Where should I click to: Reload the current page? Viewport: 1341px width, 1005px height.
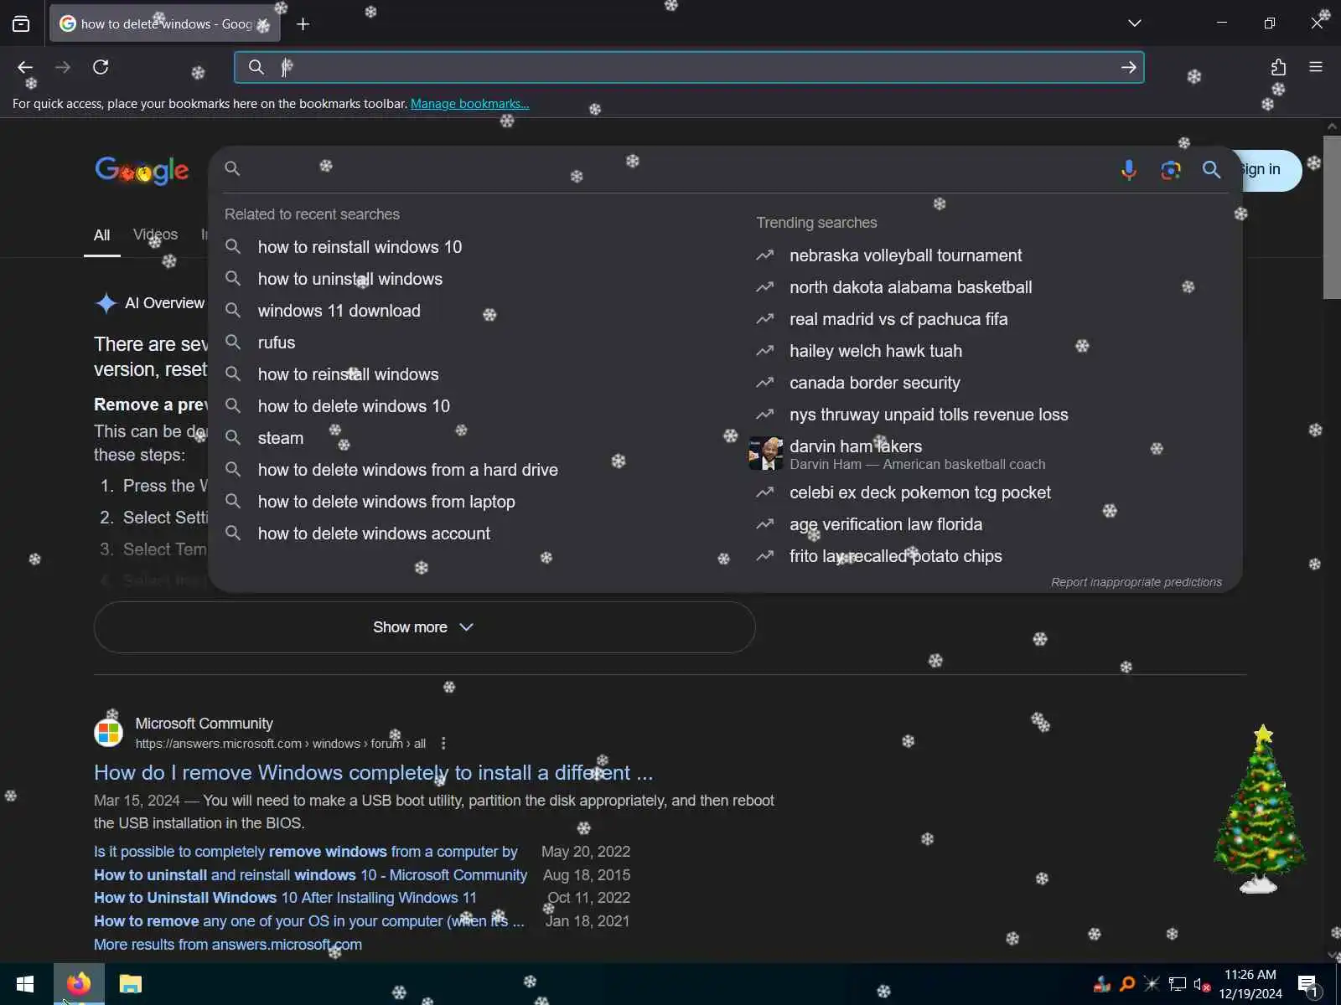click(x=101, y=67)
